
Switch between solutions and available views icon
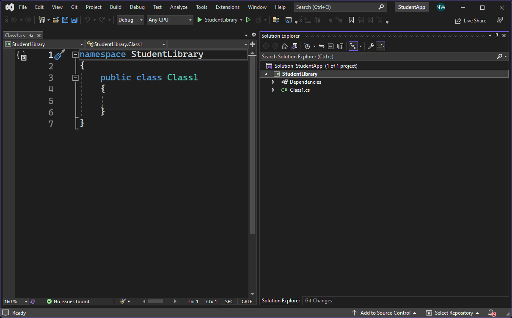(294, 46)
